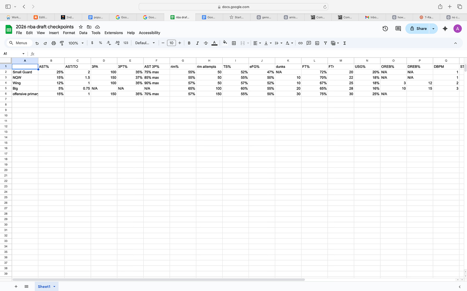
Task: Open the borders tool
Action: point(234,43)
